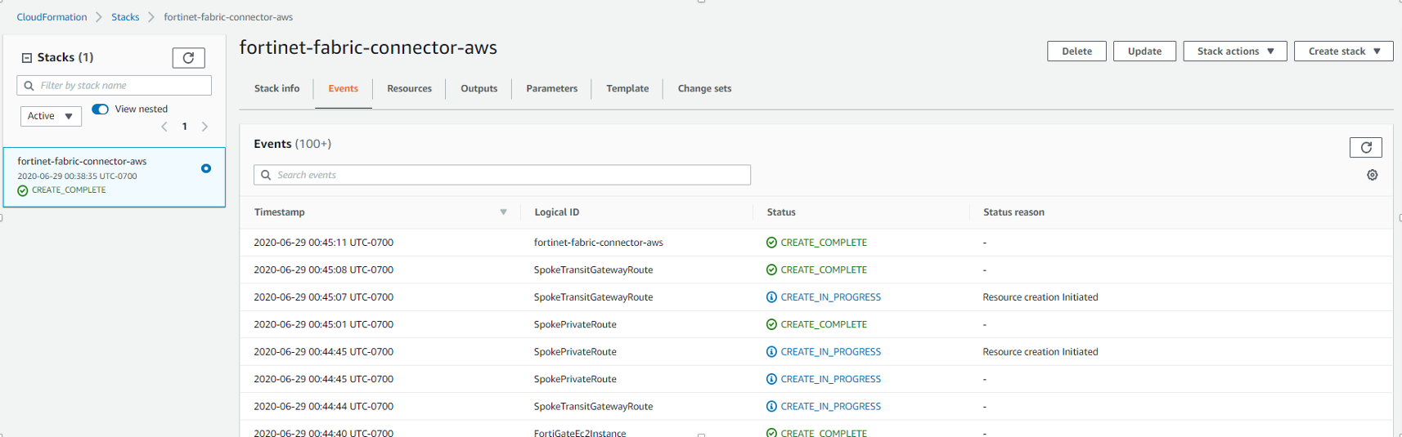Click SpokeTransitGatewayRoute at 00:44:44 row
This screenshot has width=1402, height=437.
593,407
